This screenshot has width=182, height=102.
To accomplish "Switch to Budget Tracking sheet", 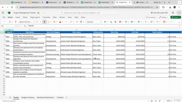I will coord(28,97).
